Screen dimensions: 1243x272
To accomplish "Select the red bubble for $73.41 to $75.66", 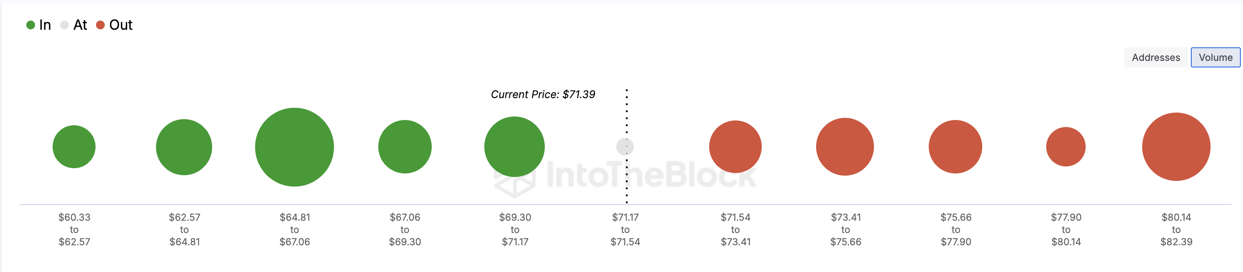I will click(845, 147).
